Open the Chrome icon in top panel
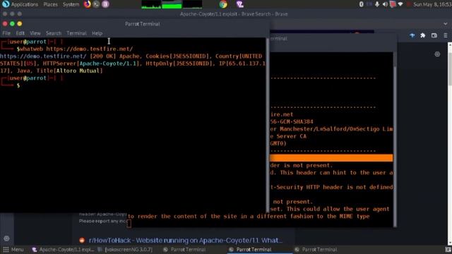This screenshot has width=452, height=254. tap(223, 4)
